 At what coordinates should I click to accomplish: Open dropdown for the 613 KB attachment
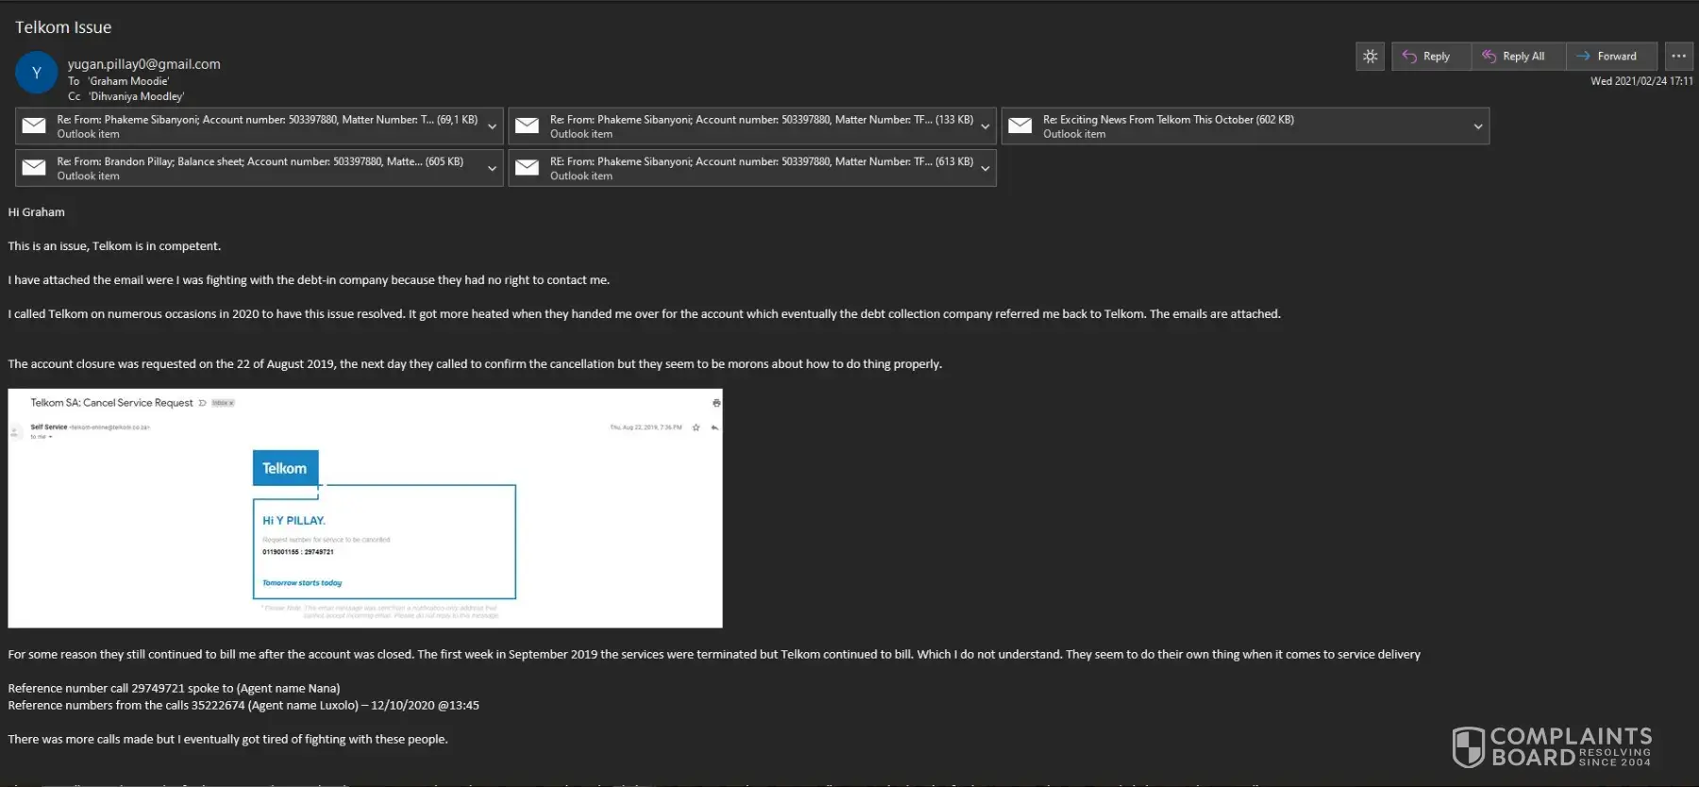click(x=985, y=168)
